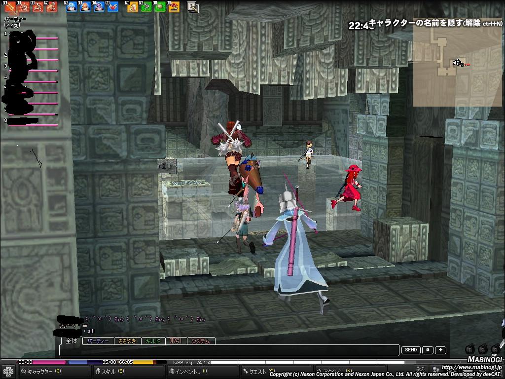The width and height of the screenshot is (505, 379).
Task: Use the F6 orange-haired face skill icon
Action: pos(85,6)
